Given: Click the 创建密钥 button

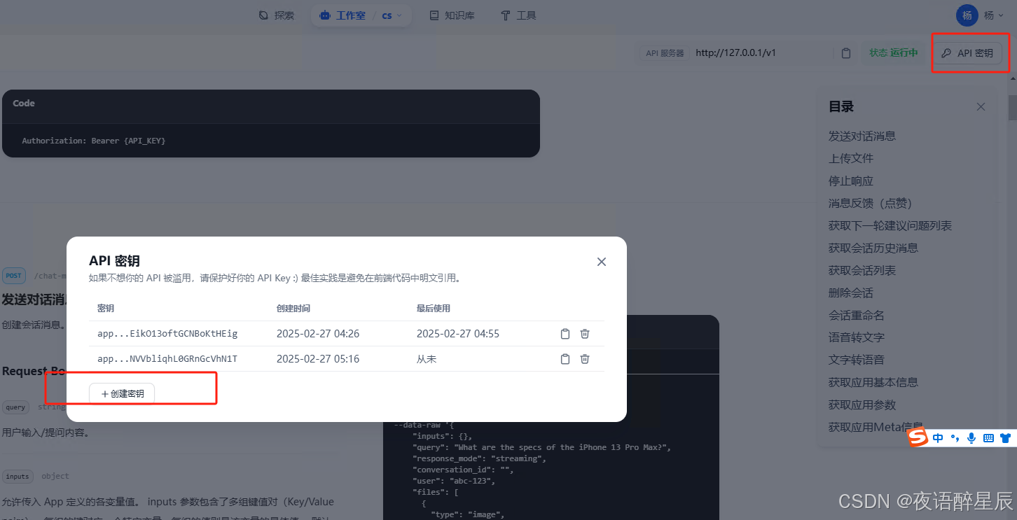Looking at the screenshot, I should pyautogui.click(x=122, y=393).
